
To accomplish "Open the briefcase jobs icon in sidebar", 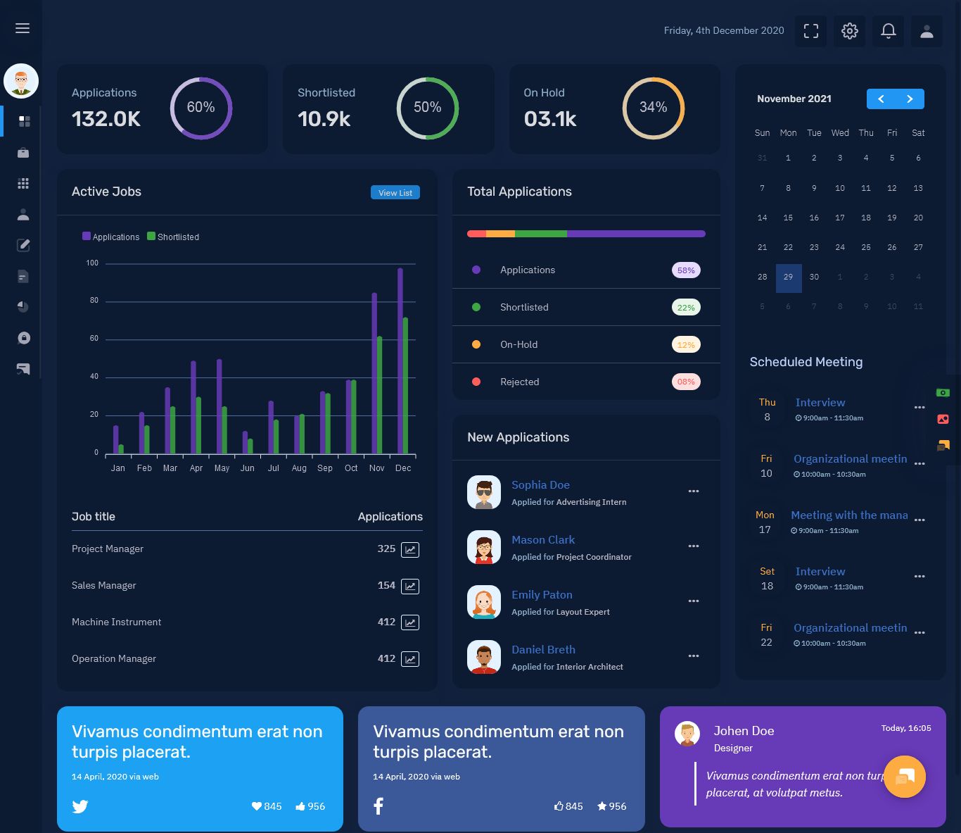I will pyautogui.click(x=23, y=153).
